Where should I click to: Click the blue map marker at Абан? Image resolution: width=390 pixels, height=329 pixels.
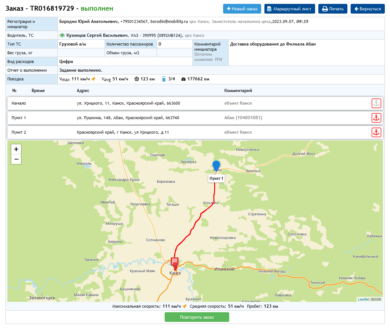[216, 166]
